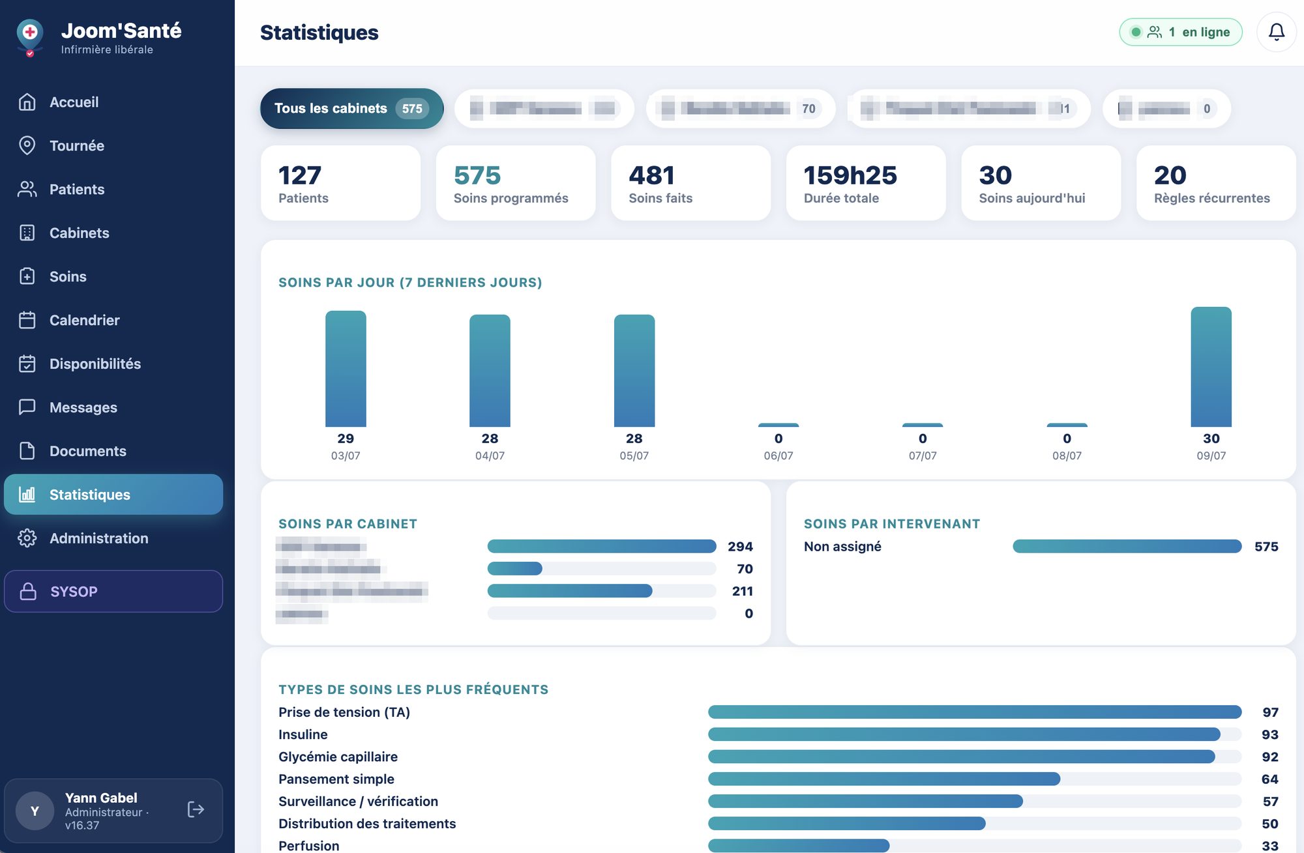Click the 481 Soins faits card

tap(690, 183)
